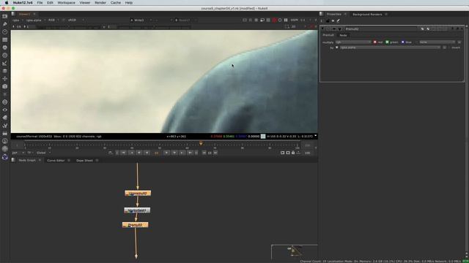Open the Views nodes toolbar menu
Screen dimensions: 469x263
tap(5, 110)
